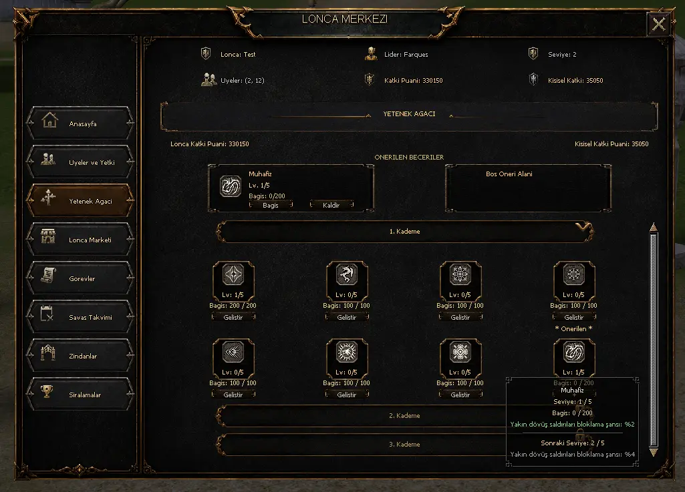Click Bagis button for Muhafiz skill
The width and height of the screenshot is (685, 492).
click(x=271, y=205)
